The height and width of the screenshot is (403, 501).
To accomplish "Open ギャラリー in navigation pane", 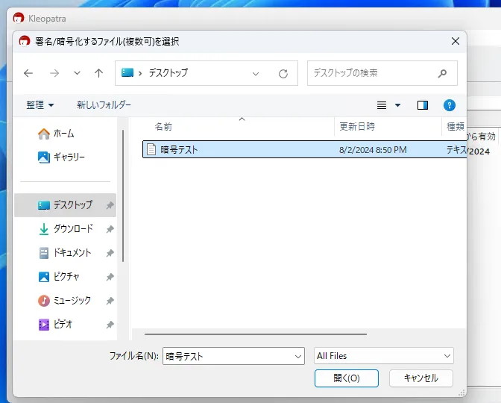I will point(61,157).
